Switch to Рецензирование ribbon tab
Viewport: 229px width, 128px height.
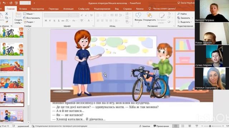point(102,9)
